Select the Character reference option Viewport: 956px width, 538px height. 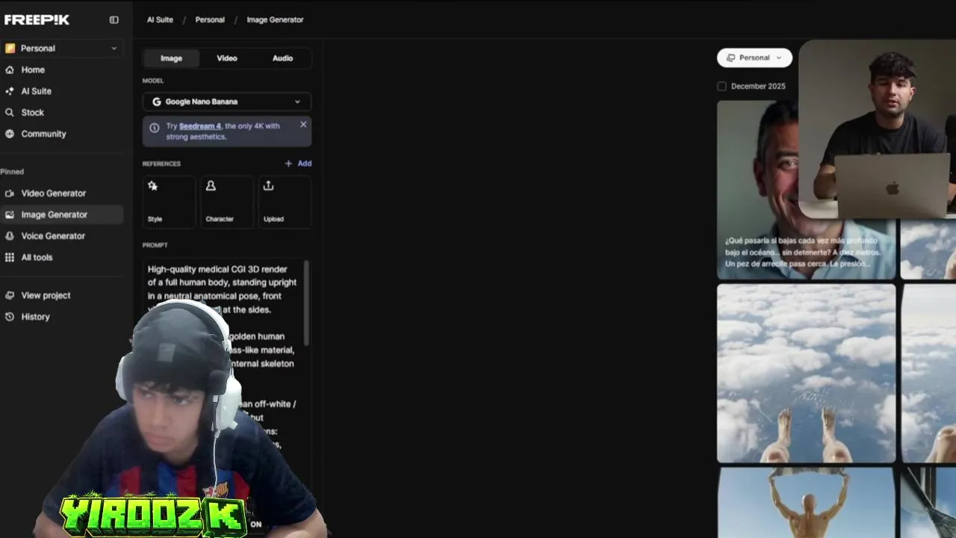tap(227, 202)
